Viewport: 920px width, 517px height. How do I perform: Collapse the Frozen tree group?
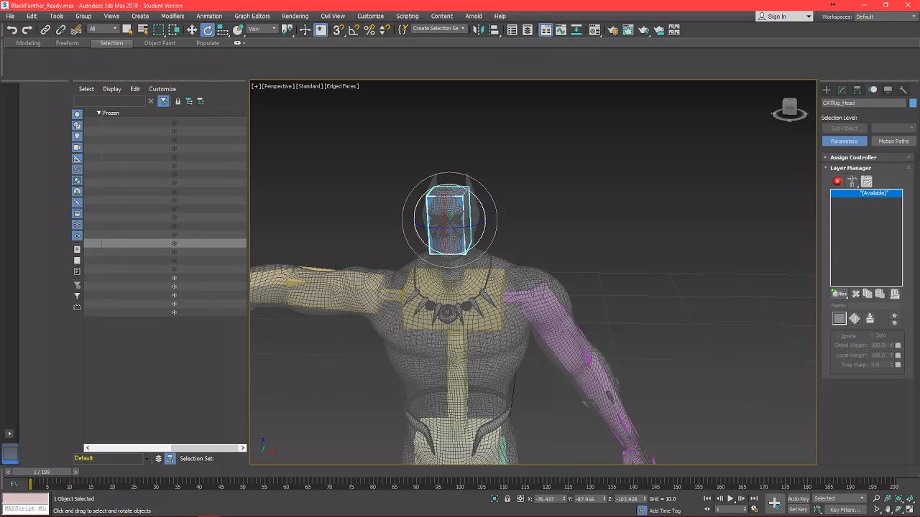point(99,113)
